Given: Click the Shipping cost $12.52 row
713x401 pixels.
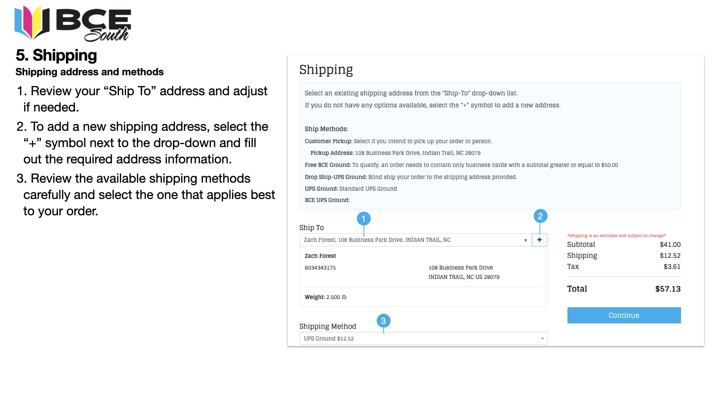Looking at the screenshot, I should pos(624,255).
